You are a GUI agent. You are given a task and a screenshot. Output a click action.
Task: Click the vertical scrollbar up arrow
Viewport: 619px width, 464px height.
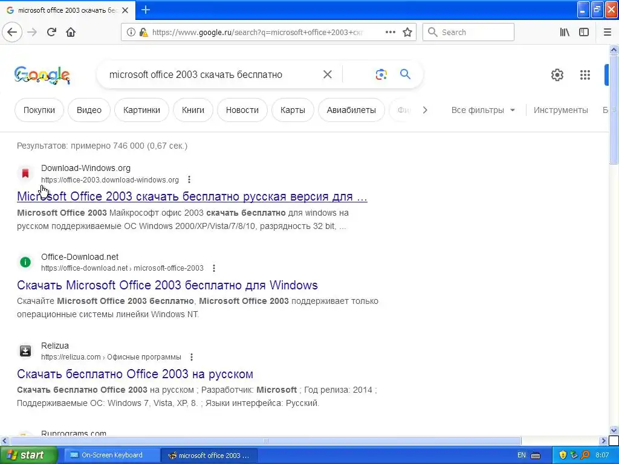pos(614,50)
